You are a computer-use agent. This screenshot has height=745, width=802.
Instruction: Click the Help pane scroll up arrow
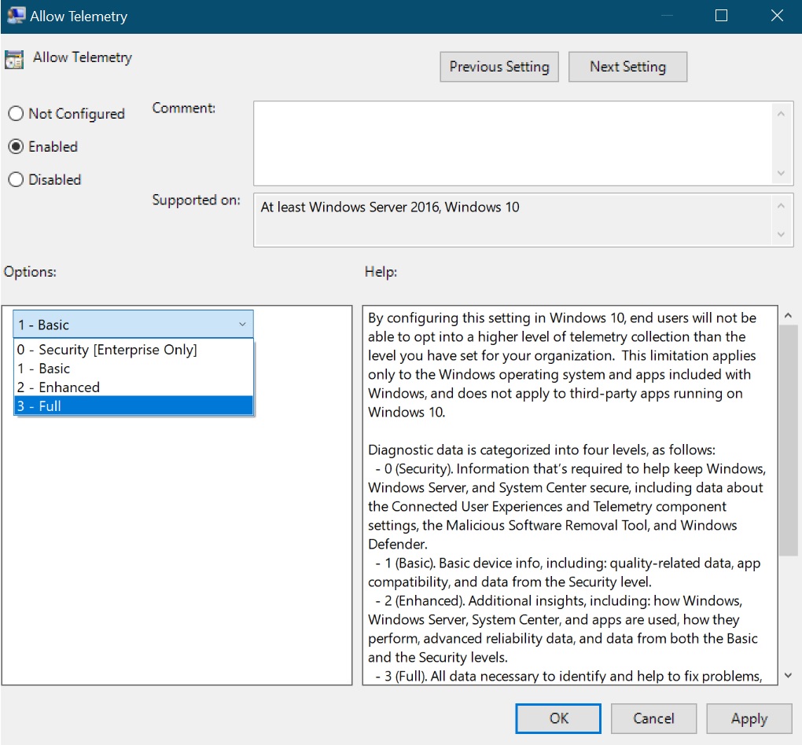788,316
